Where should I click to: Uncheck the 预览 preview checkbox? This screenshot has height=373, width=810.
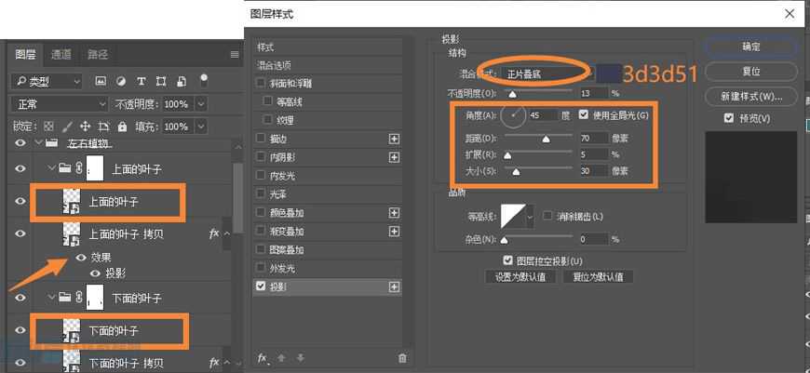(x=729, y=118)
